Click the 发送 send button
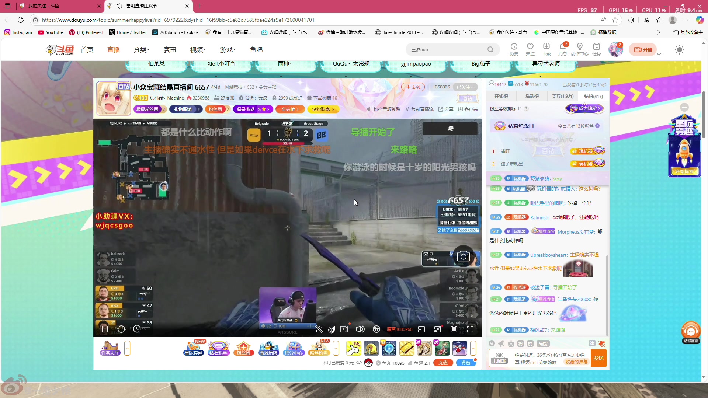 [x=598, y=358]
